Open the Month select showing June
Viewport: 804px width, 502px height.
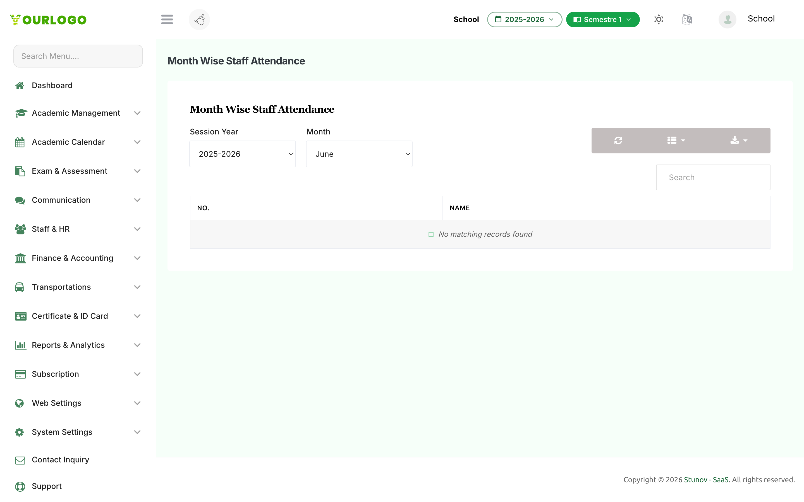coord(359,154)
